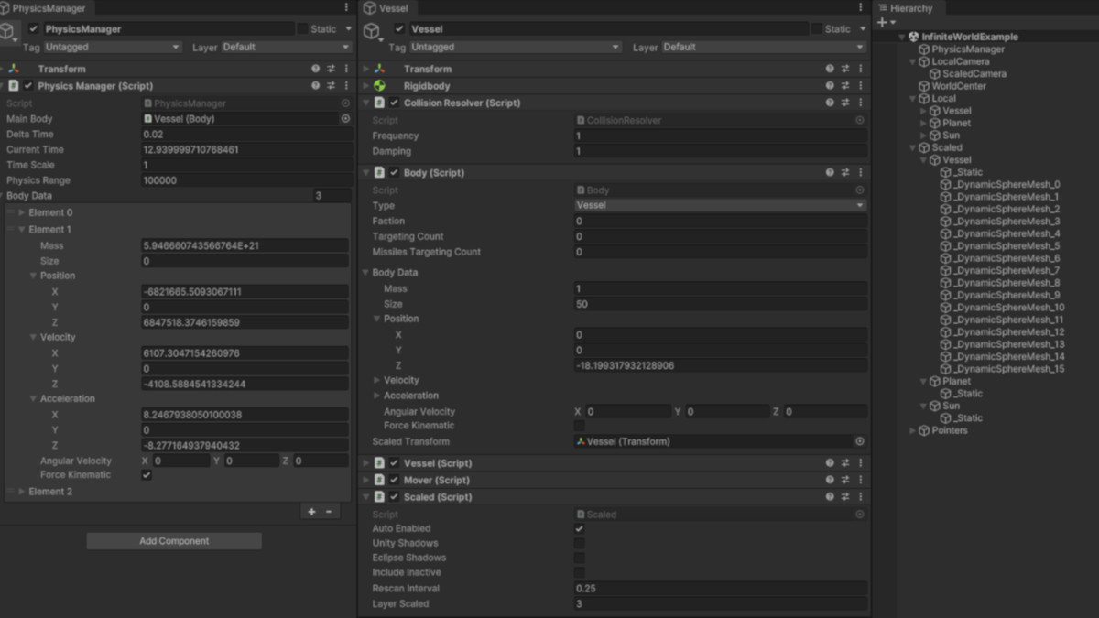Click Rescan Interval field with 0.25

click(x=720, y=589)
